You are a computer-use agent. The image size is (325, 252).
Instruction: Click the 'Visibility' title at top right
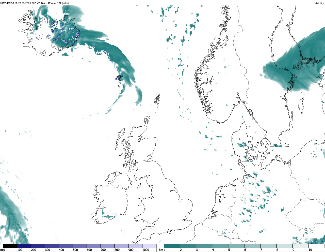[319, 3]
